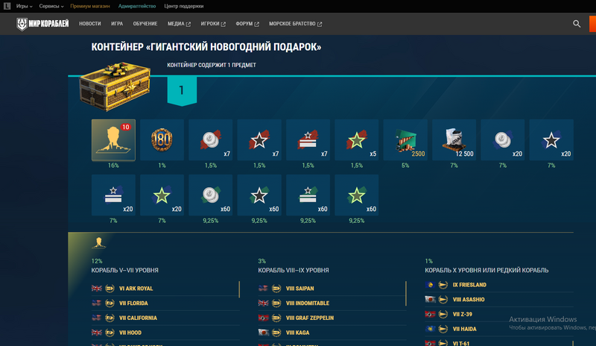
Task: Click the Корабль VIII–IX уровня heading
Action: pos(294,270)
